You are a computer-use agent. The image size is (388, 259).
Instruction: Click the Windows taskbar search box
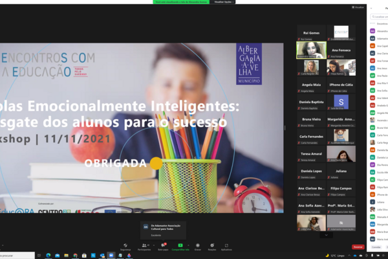(x=17, y=256)
